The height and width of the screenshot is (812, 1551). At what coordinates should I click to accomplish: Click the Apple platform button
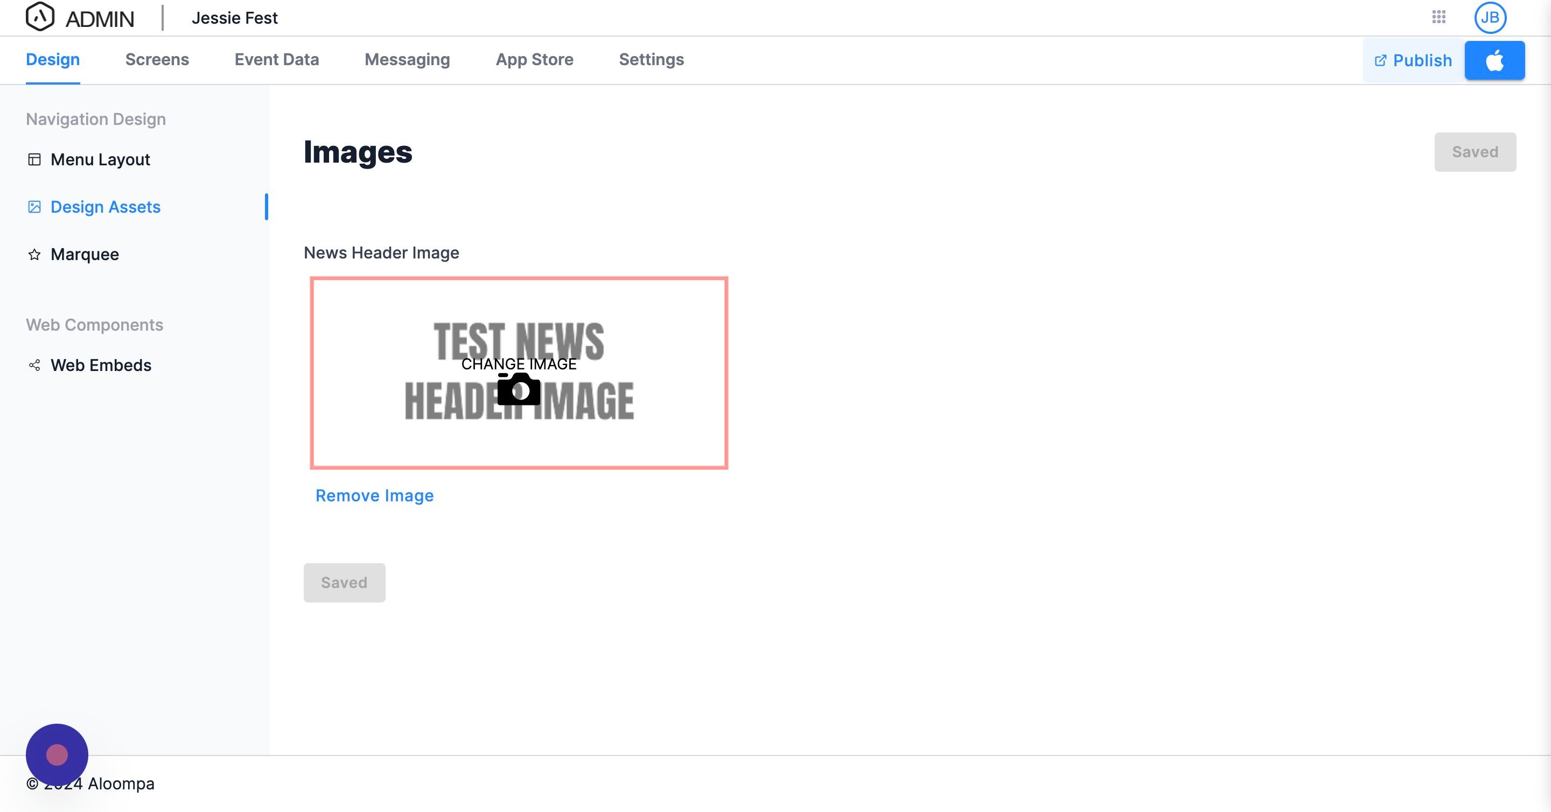tap(1494, 60)
